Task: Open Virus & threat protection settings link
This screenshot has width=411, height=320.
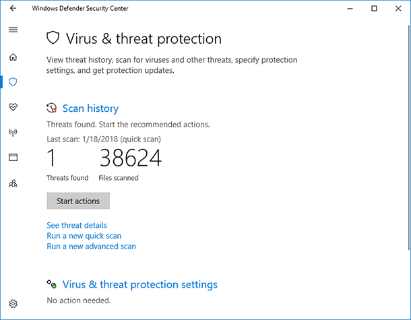Action: click(139, 284)
